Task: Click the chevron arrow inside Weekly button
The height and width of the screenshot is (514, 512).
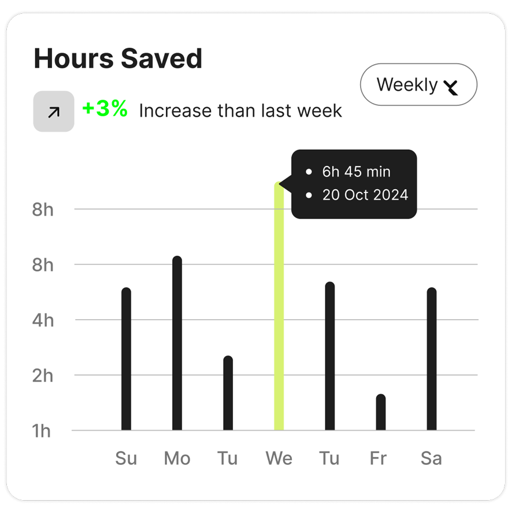Action: (x=451, y=87)
